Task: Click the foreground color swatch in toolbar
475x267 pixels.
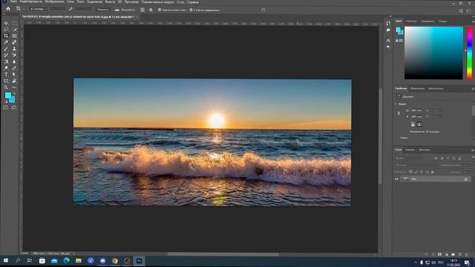Action: [x=8, y=96]
